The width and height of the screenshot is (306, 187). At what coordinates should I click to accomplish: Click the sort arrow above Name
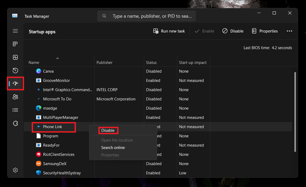pos(57,58)
